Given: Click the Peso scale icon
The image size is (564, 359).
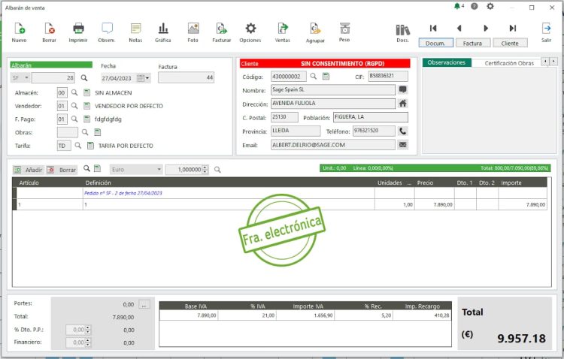Looking at the screenshot, I should (344, 29).
